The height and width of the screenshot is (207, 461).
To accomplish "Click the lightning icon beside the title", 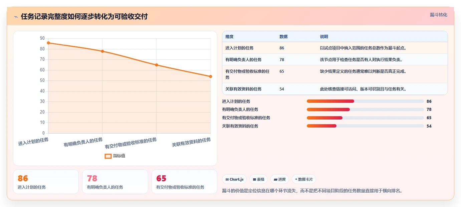I will point(16,17).
